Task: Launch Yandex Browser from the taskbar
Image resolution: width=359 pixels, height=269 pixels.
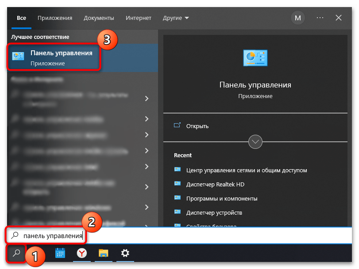Action: point(82,253)
